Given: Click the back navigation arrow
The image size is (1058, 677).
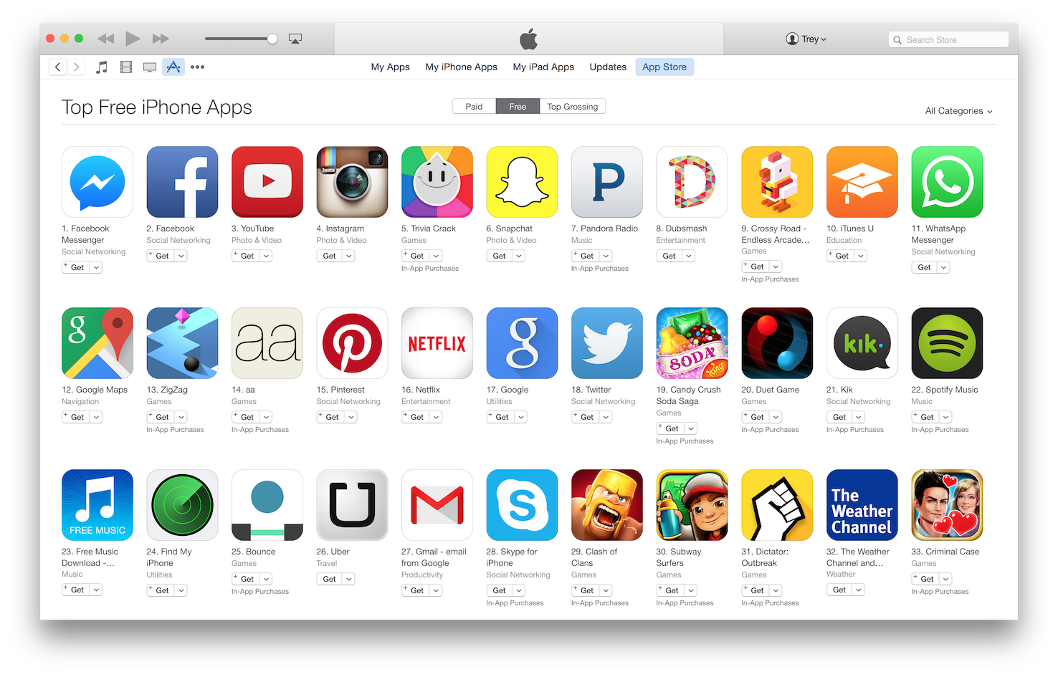Looking at the screenshot, I should [58, 67].
